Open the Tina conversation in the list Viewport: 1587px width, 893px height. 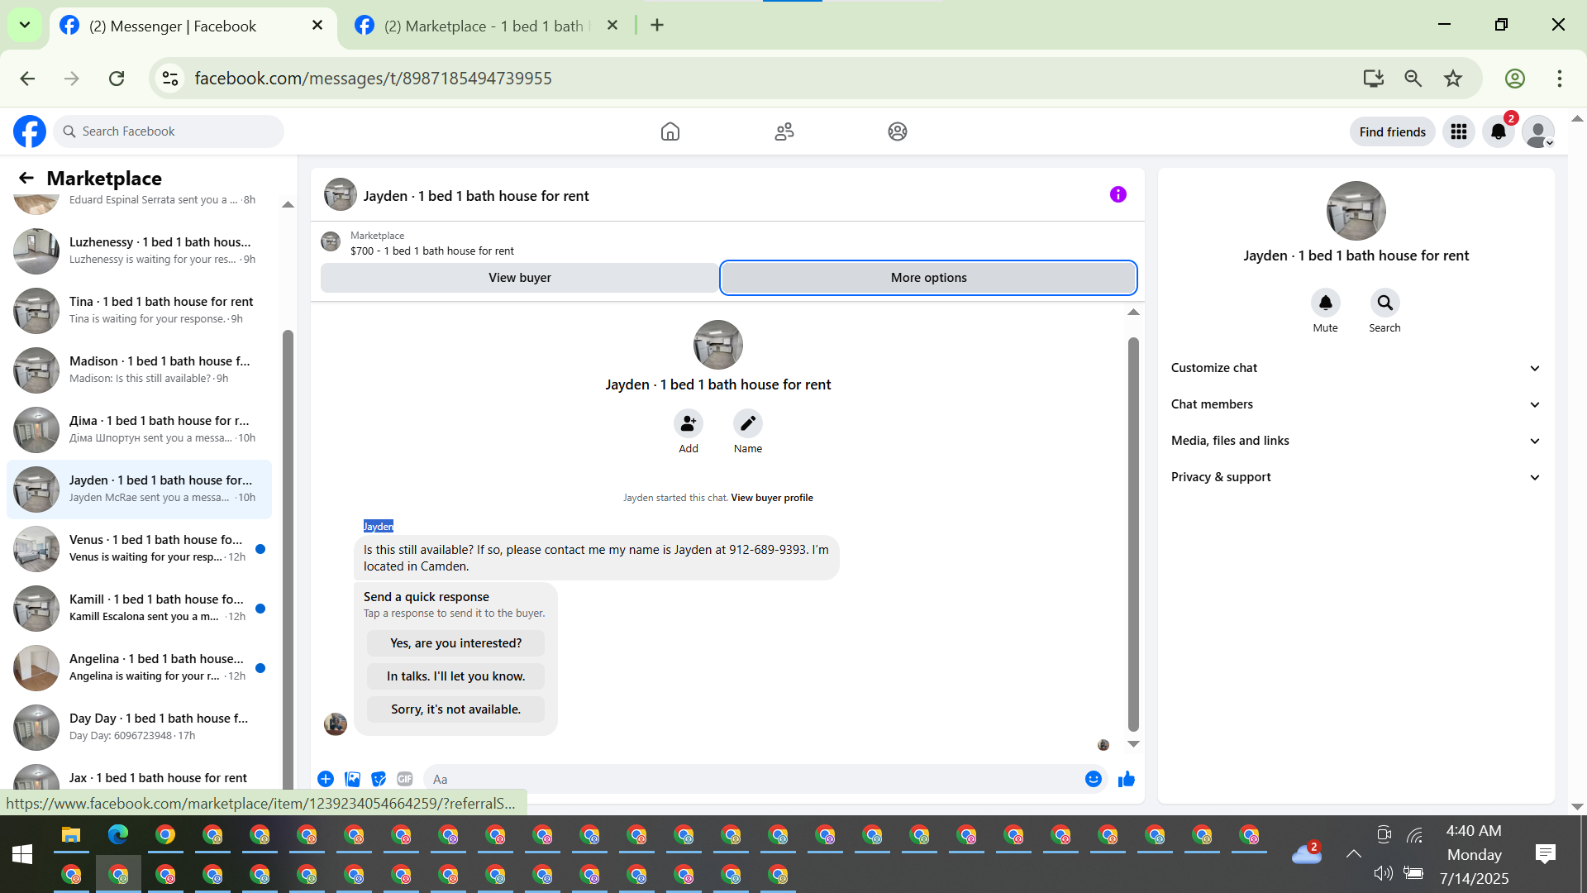(141, 310)
